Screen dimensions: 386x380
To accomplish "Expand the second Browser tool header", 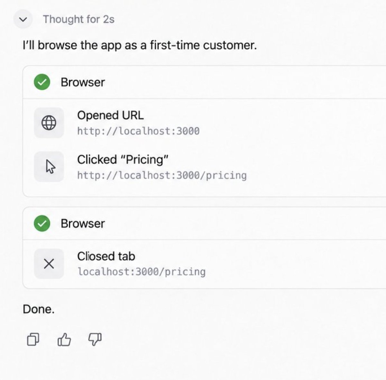I will [x=205, y=223].
